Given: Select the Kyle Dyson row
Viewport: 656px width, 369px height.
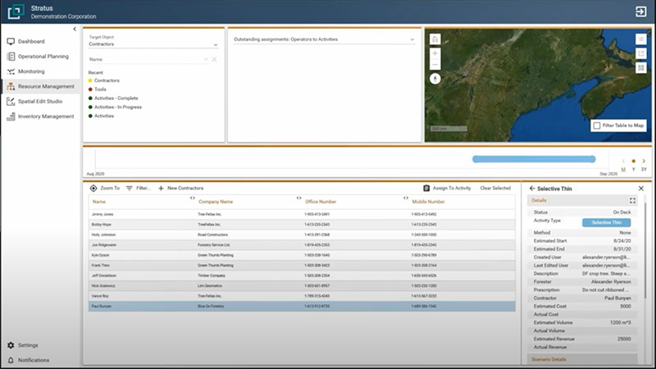Looking at the screenshot, I should 302,255.
